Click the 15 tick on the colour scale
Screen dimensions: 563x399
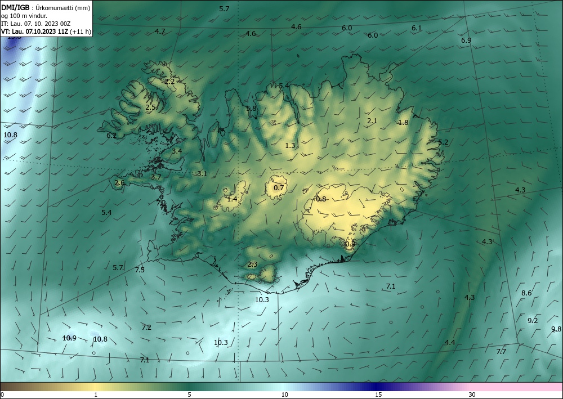coord(378,394)
